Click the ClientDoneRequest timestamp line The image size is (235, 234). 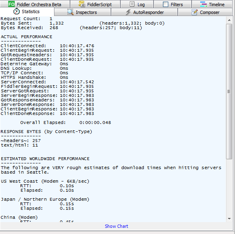[x=47, y=60]
